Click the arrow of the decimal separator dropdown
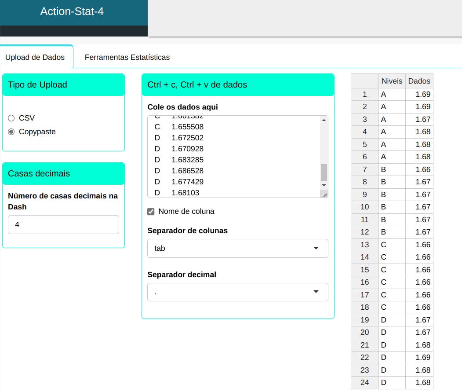 [x=316, y=292]
